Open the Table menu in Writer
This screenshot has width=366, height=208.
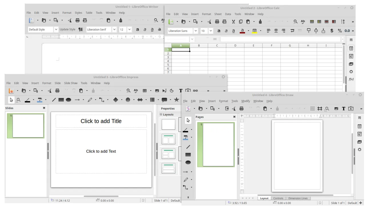89,13
